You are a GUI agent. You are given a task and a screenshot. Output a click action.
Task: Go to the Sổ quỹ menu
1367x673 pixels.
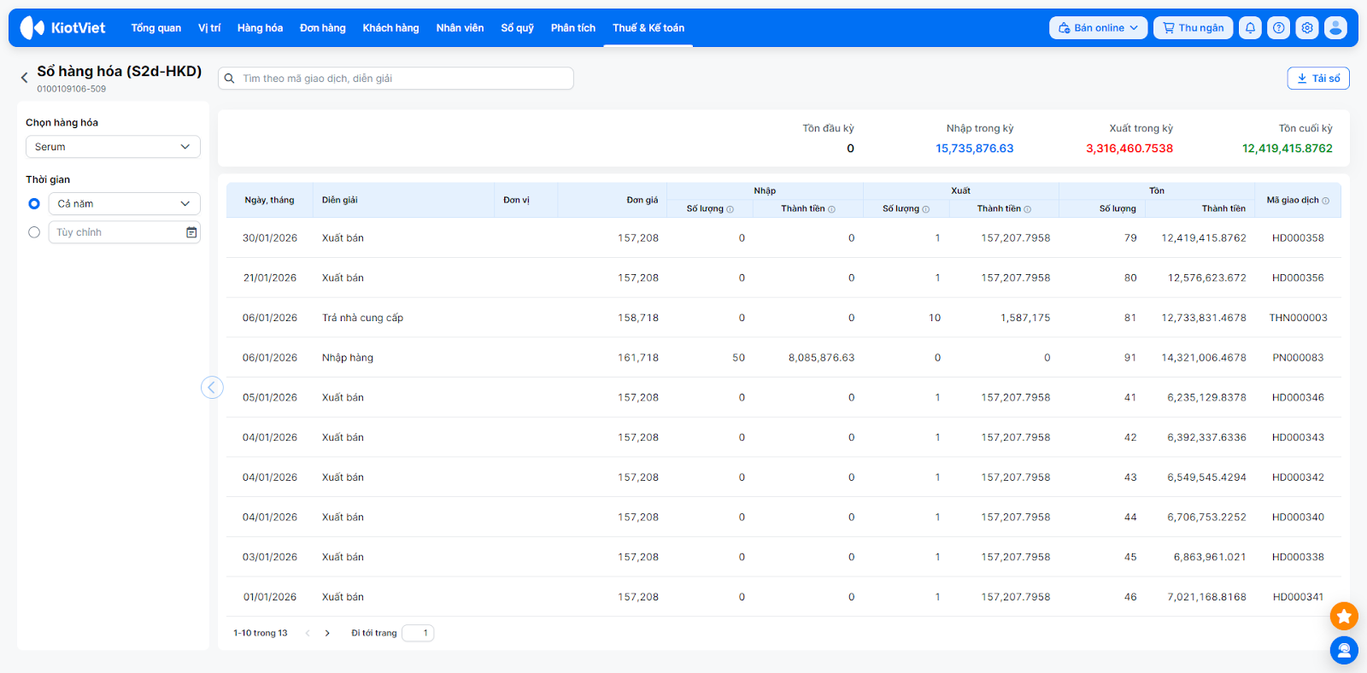[517, 28]
